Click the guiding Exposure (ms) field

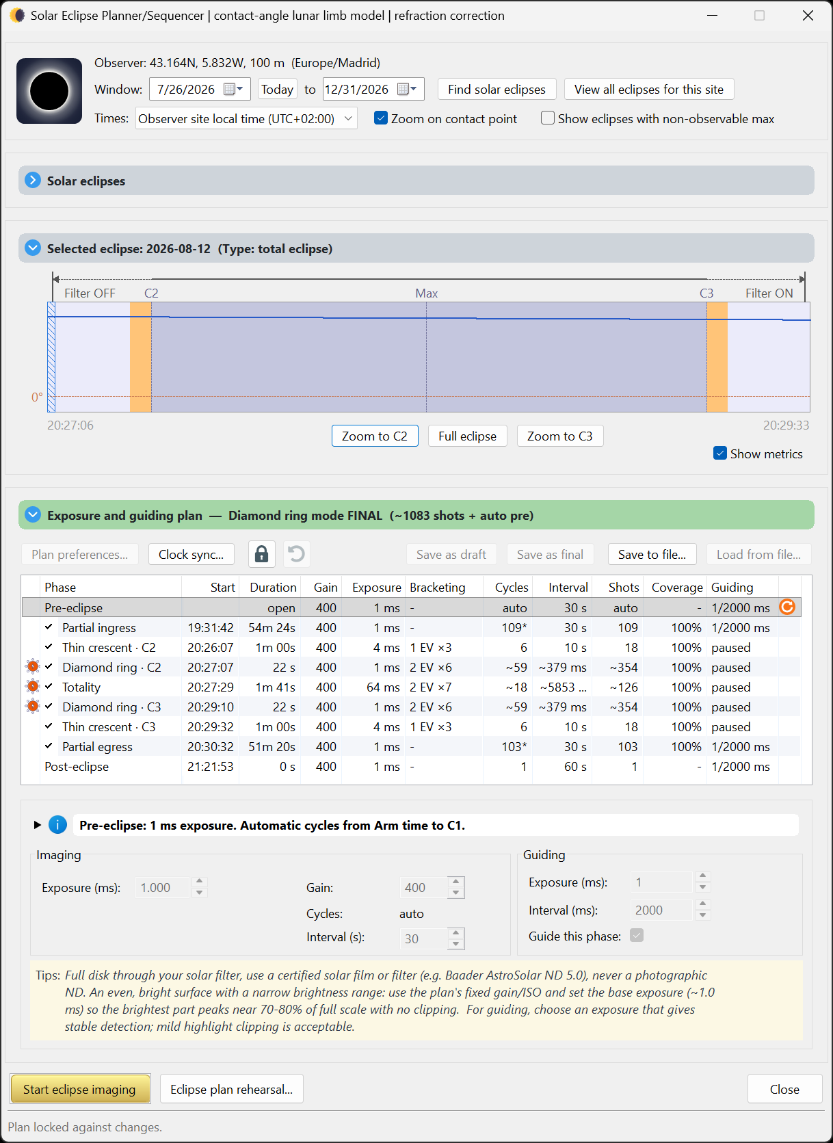(661, 882)
